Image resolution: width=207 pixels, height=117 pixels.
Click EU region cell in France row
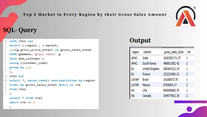point(133,74)
